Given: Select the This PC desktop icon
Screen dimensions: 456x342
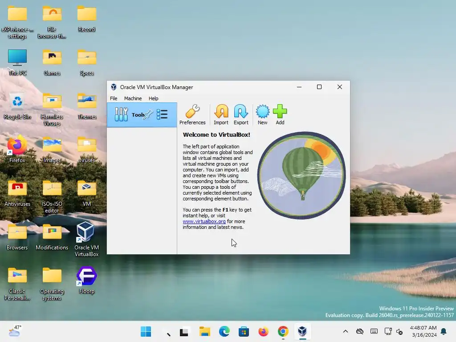Looking at the screenshot, I should 17,63.
